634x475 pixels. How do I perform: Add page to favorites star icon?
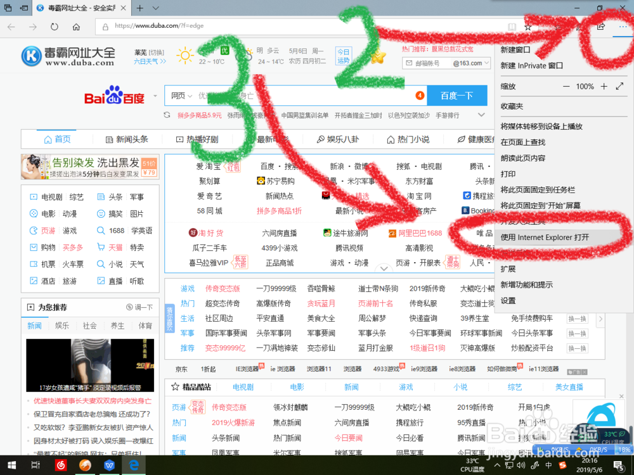[x=527, y=27]
